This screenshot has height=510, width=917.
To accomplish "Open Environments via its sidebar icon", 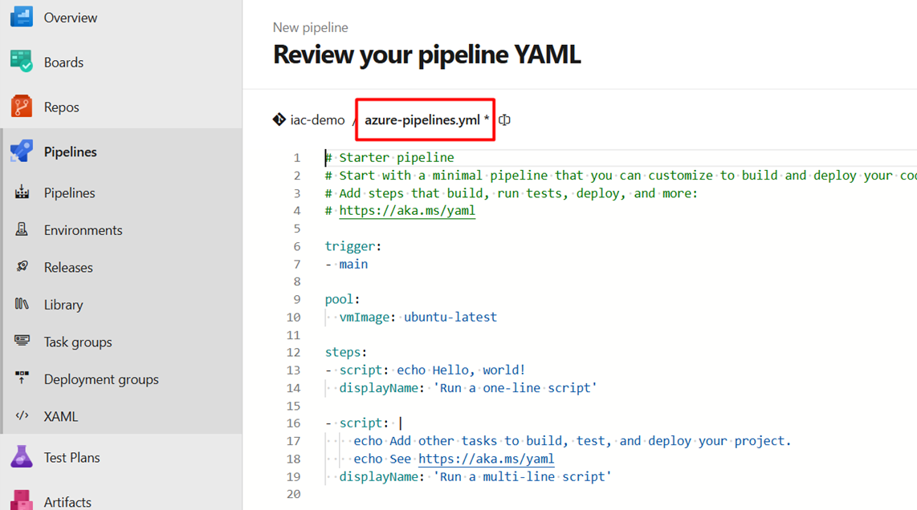I will pyautogui.click(x=22, y=230).
